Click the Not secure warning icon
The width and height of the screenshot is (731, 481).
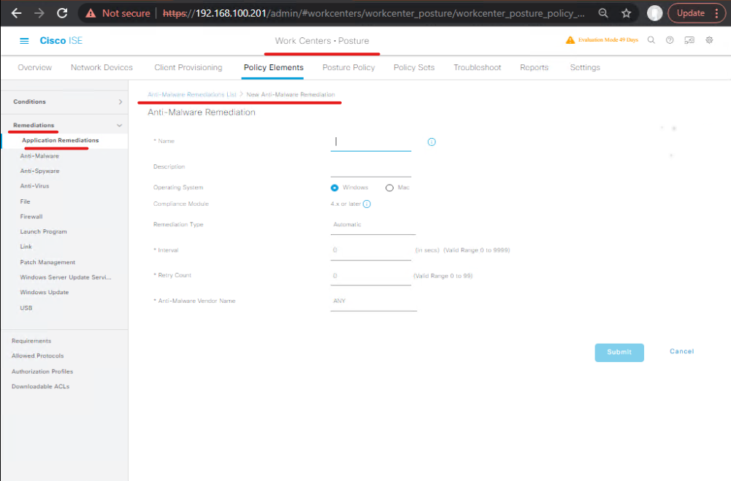click(91, 14)
